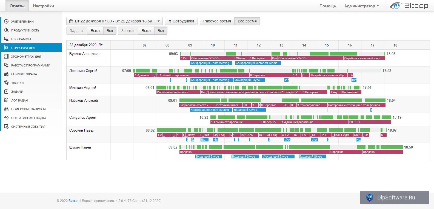Click the Bitcop eye logo
This screenshot has width=434, height=209.
[396, 6]
